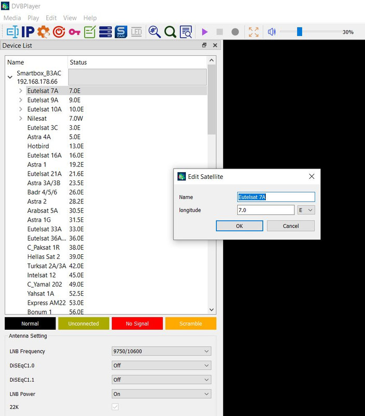The image size is (365, 416).
Task: Click the grey record circle button
Action: (235, 32)
